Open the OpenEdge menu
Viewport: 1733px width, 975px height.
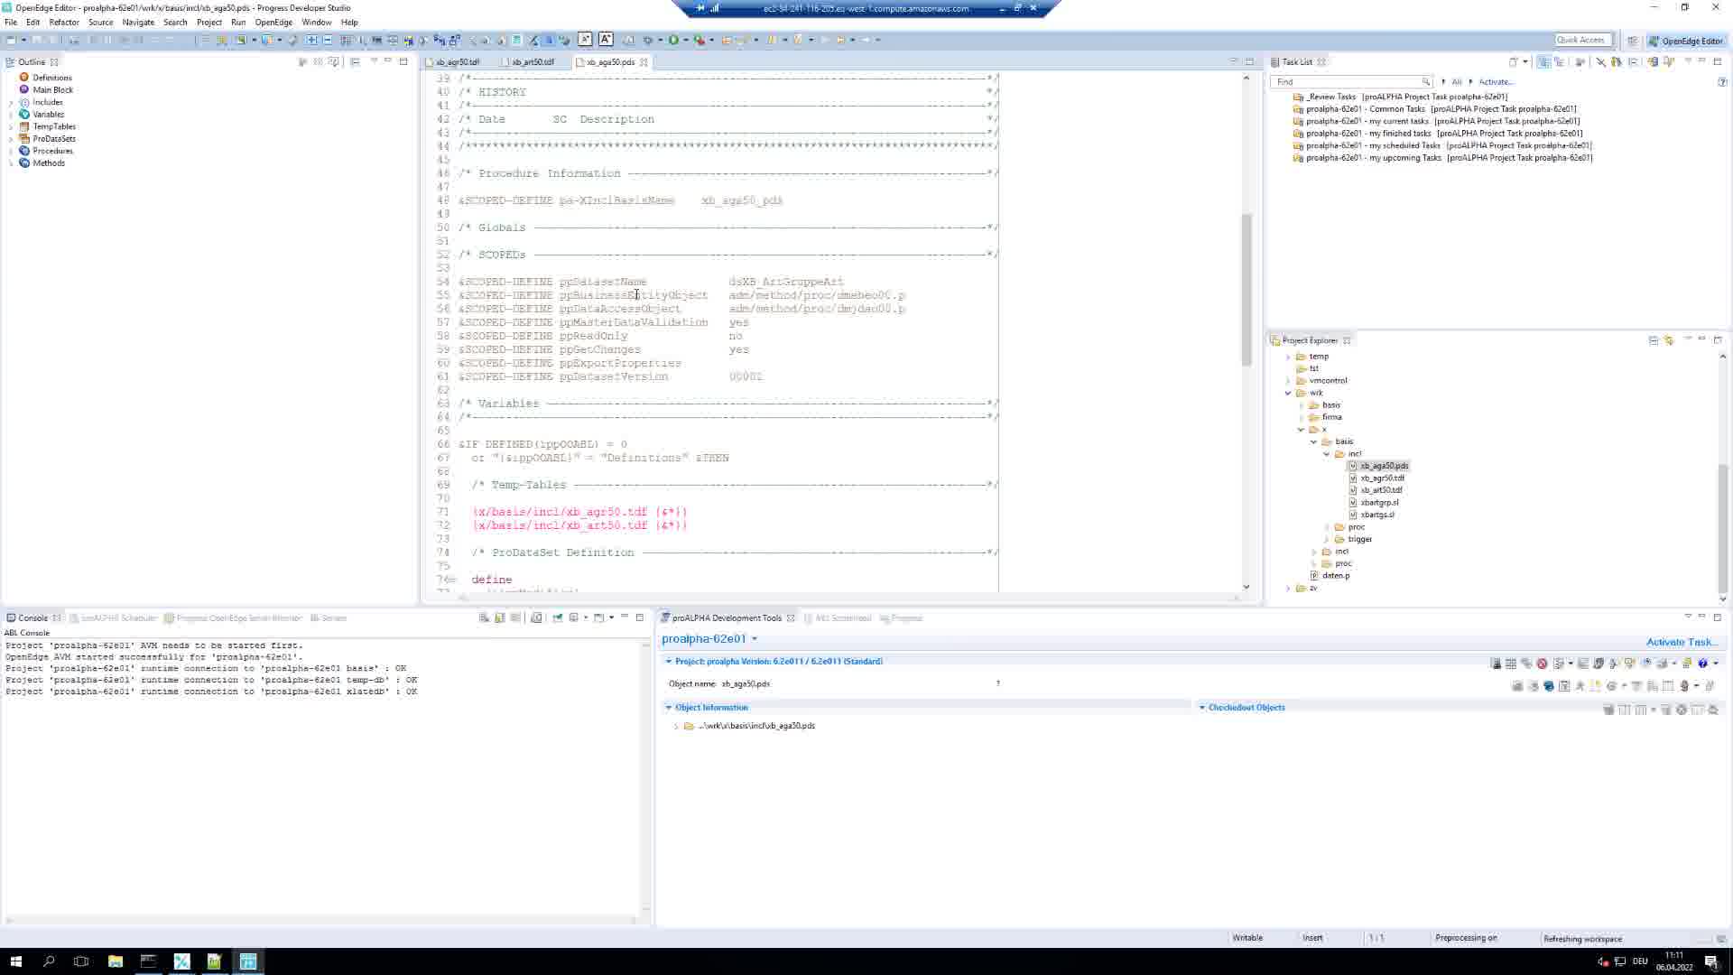point(273,23)
